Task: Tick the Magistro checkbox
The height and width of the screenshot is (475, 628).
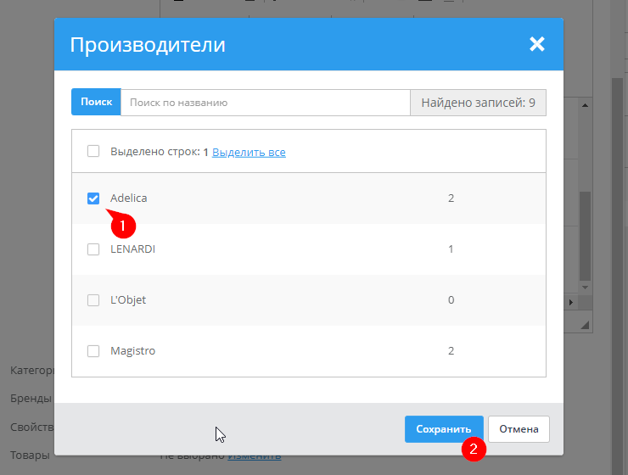Action: tap(93, 351)
